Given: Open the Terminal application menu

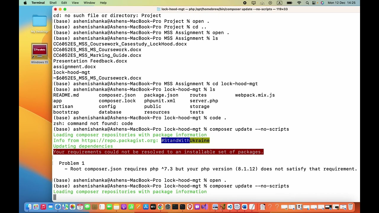Looking at the screenshot, I should 38,3.
